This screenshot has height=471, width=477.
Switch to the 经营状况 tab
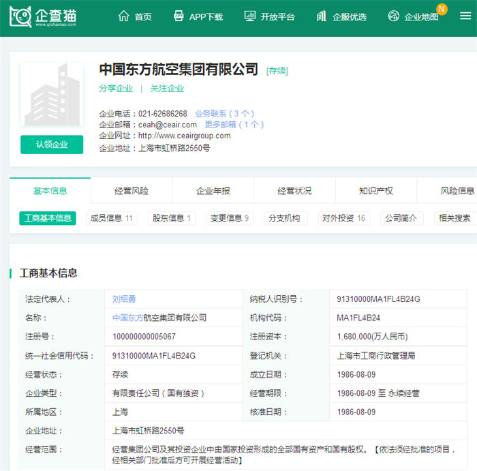pos(294,191)
